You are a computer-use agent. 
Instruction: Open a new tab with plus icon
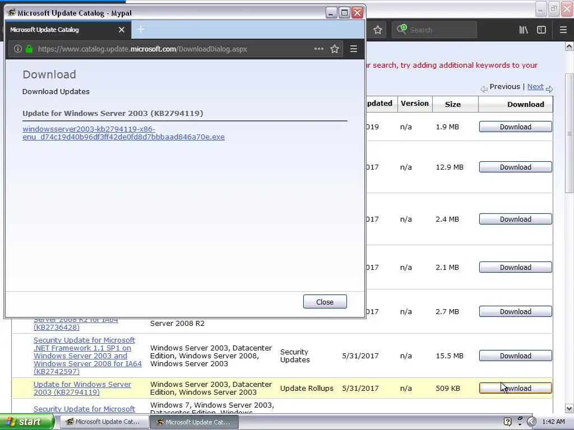point(141,29)
